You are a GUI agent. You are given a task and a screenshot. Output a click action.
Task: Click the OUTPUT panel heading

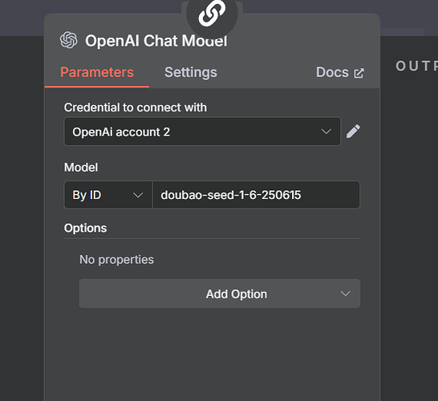pyautogui.click(x=416, y=67)
